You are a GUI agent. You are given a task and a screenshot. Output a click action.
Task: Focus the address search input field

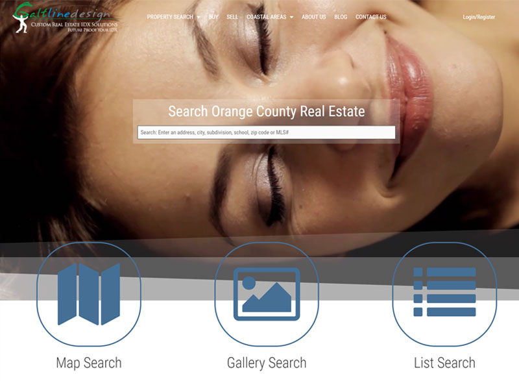coord(266,132)
